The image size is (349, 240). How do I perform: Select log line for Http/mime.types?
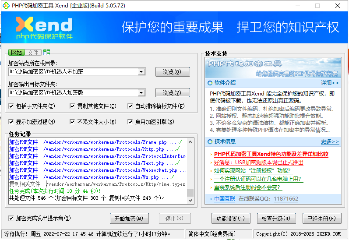98,184
